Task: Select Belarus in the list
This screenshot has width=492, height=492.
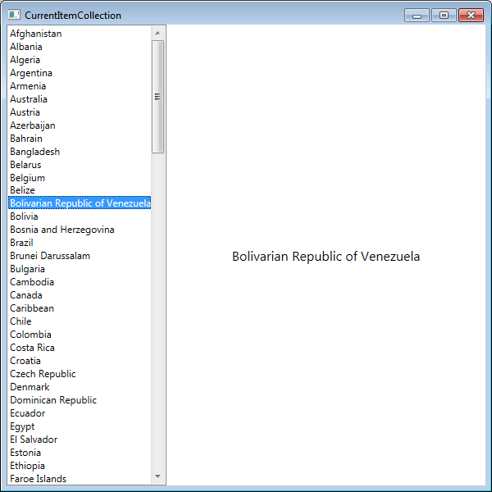Action: tap(80, 165)
